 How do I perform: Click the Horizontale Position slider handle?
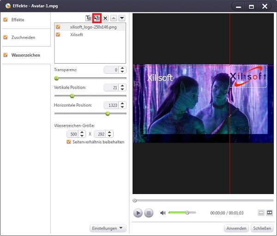[x=108, y=113]
